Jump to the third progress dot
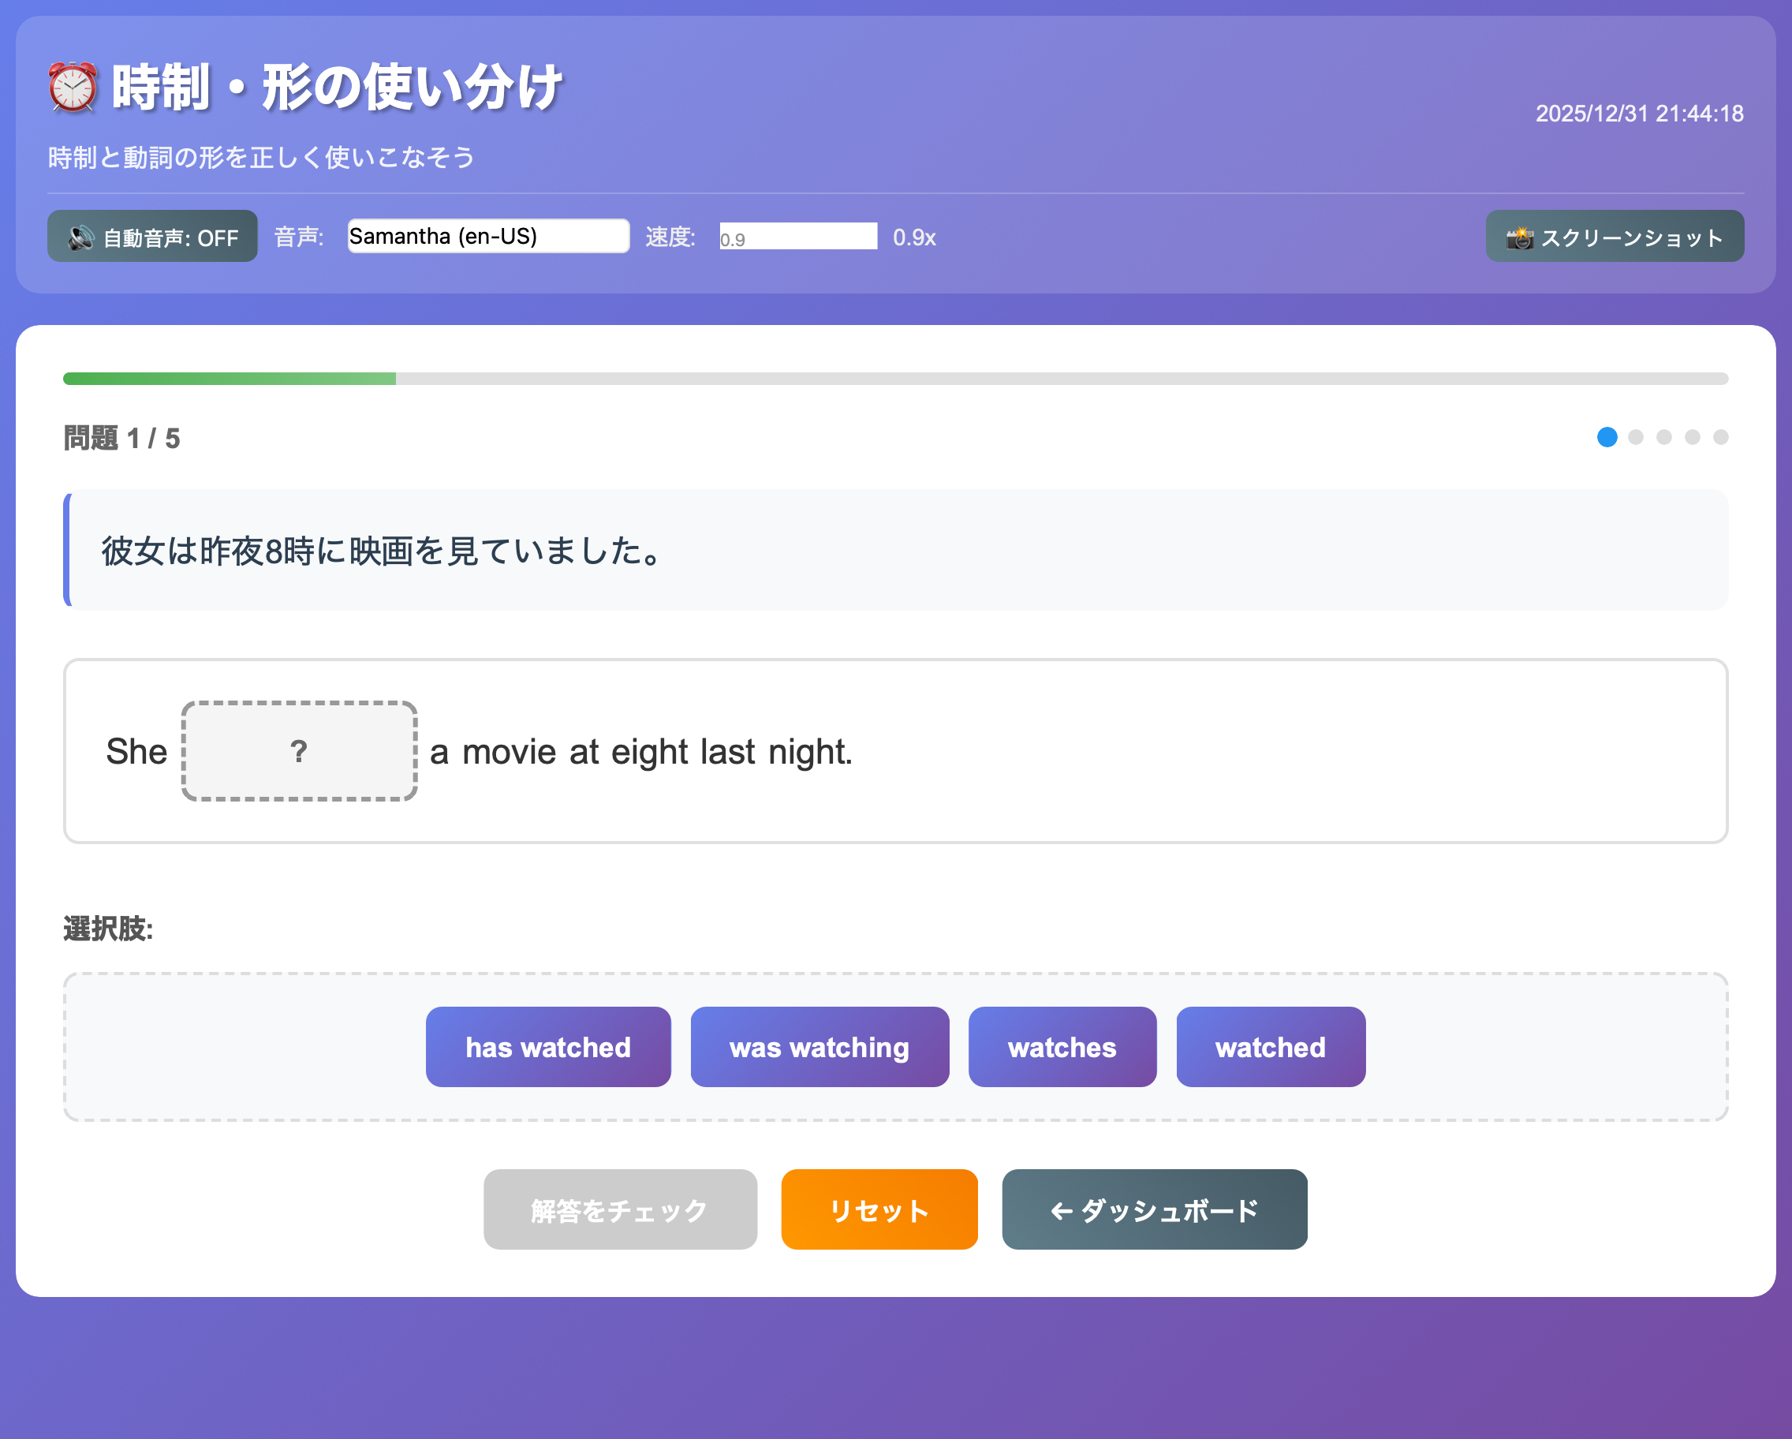The height and width of the screenshot is (1439, 1792). (x=1663, y=437)
